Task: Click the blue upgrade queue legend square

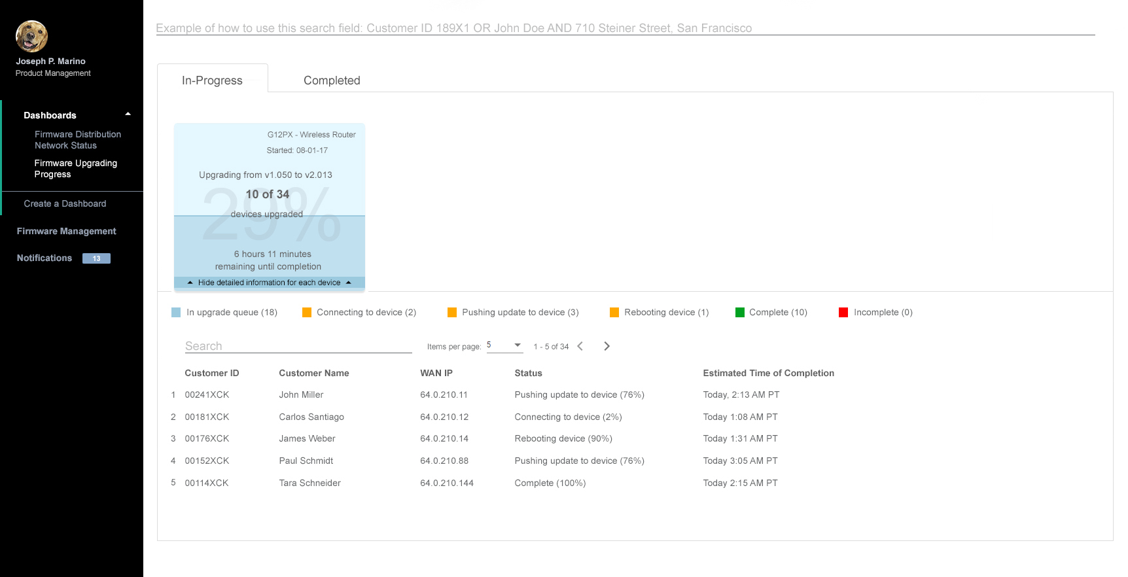Action: pos(176,313)
